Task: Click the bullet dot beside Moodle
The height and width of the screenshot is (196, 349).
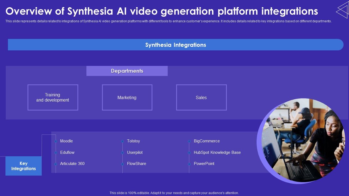Action: (x=56, y=141)
